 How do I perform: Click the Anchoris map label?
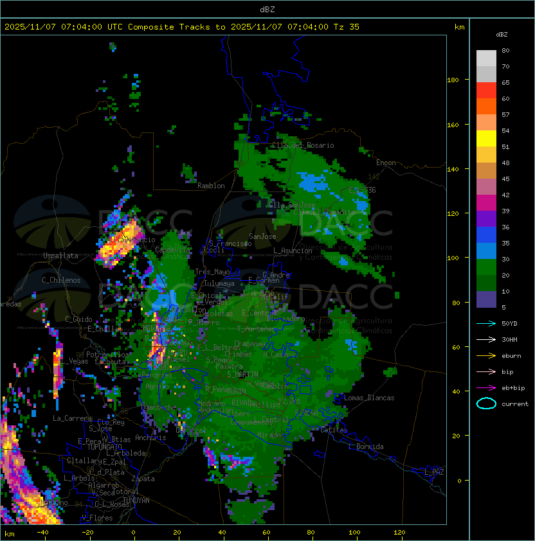click(150, 438)
